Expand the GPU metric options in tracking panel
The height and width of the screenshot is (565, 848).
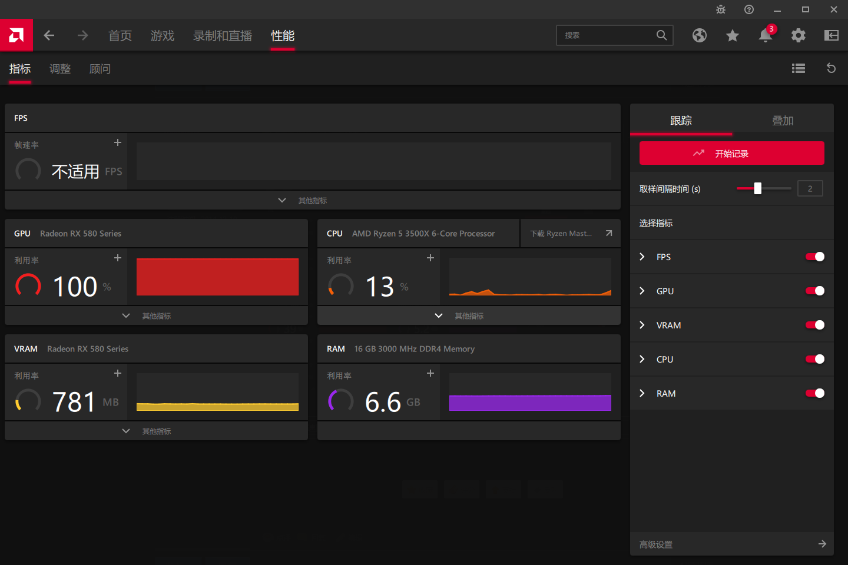(642, 291)
